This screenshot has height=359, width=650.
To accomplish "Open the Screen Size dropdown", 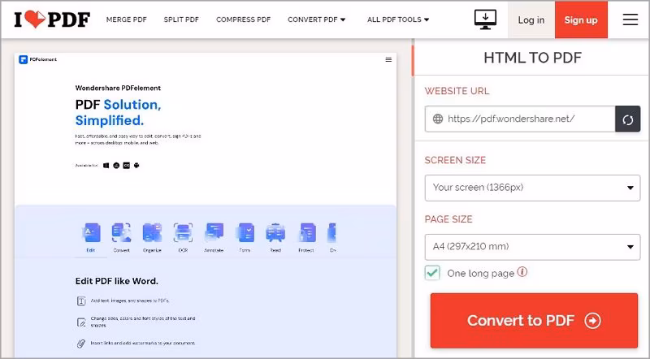I will tap(532, 188).
